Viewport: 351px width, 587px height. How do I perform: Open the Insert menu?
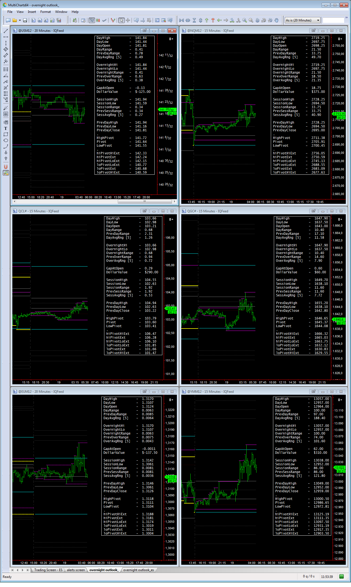pos(32,12)
